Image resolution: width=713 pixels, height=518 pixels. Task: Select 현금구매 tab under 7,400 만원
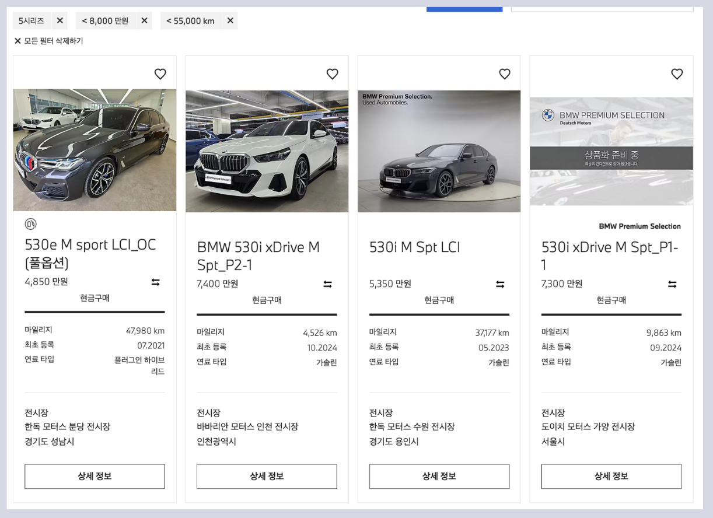point(267,300)
